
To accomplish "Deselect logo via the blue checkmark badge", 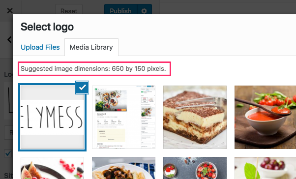I will pos(82,88).
